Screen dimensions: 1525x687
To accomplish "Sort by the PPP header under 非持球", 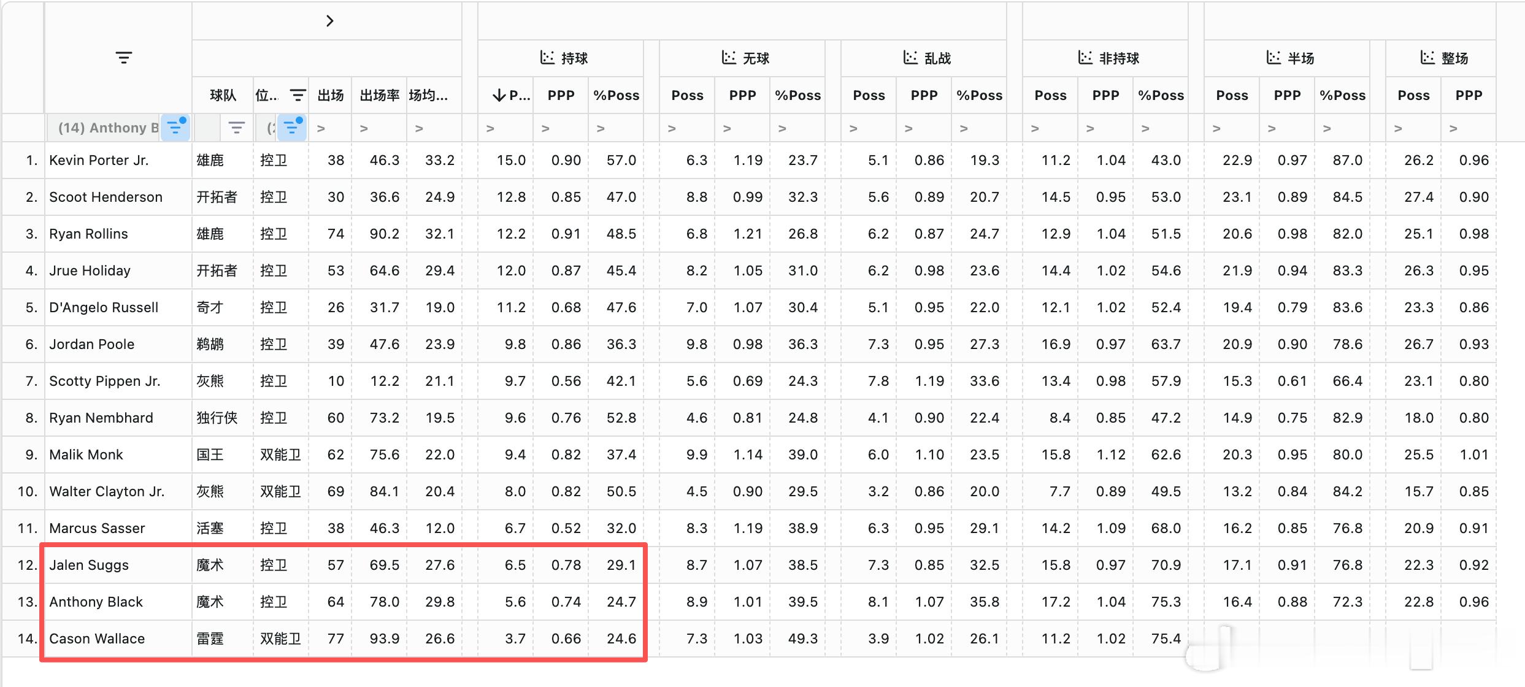I will (1106, 95).
